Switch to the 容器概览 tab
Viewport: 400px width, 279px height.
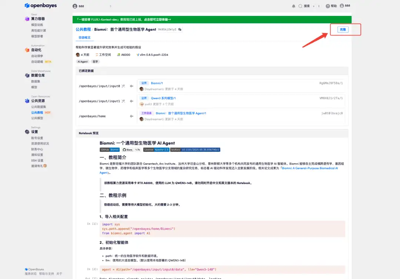84,37
